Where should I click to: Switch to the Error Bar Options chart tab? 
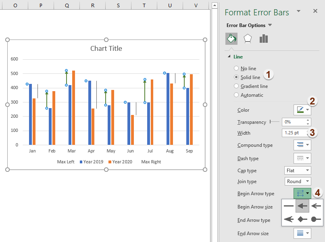(262, 39)
